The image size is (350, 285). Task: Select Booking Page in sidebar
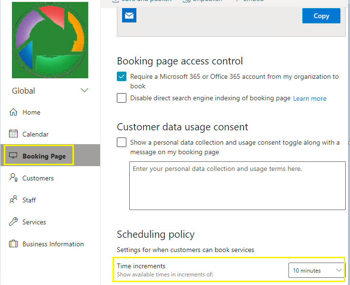click(50, 155)
